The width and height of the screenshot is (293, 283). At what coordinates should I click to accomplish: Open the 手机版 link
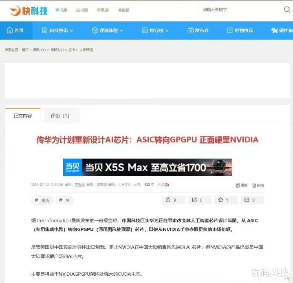[61, 10]
